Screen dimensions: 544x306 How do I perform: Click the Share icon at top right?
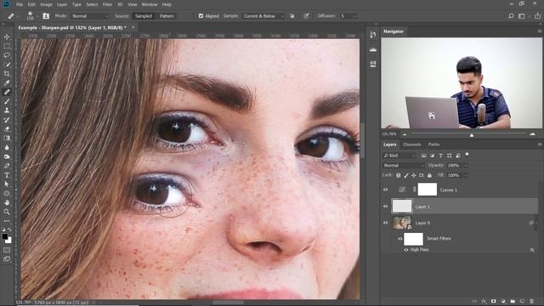coord(537,16)
